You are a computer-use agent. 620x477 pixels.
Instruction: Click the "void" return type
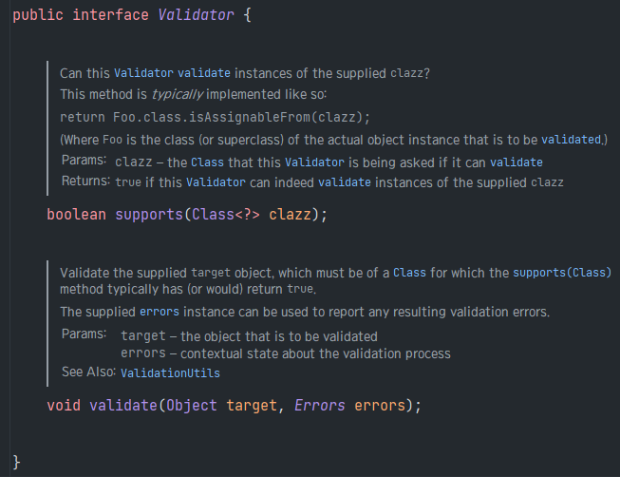click(x=64, y=406)
